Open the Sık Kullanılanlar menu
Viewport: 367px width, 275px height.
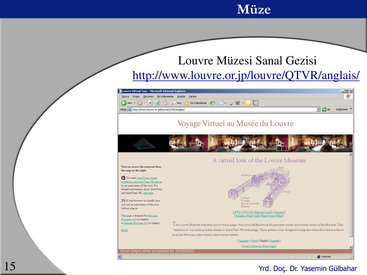tap(165, 96)
